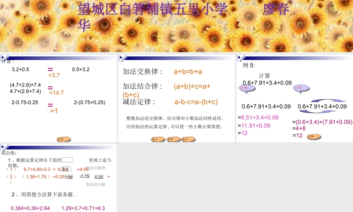Click the step =4+8
Screen dimensions: 353x212
click(299, 128)
